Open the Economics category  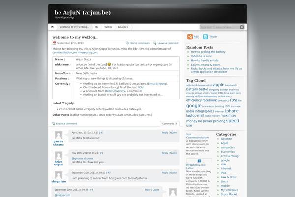pos(228,152)
